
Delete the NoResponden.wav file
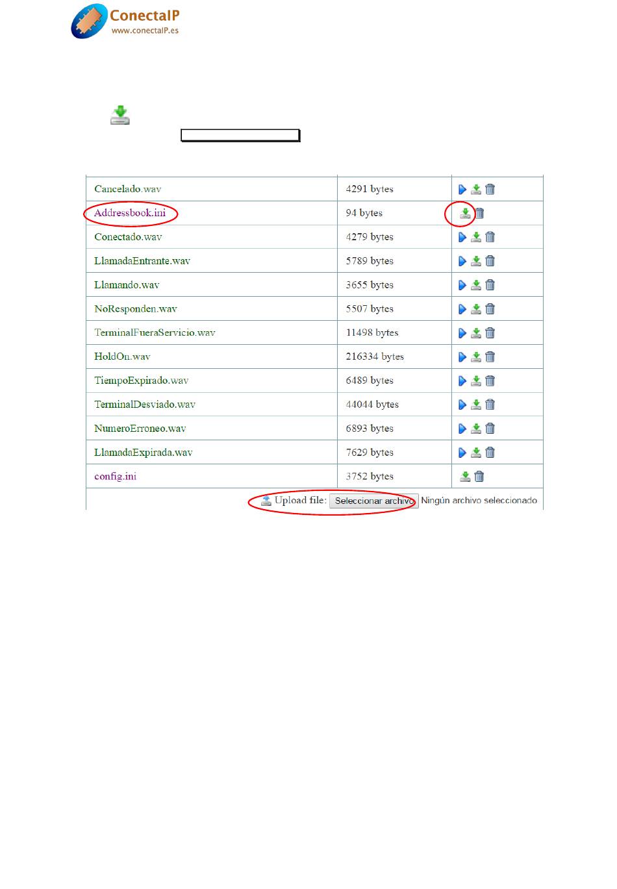point(490,309)
